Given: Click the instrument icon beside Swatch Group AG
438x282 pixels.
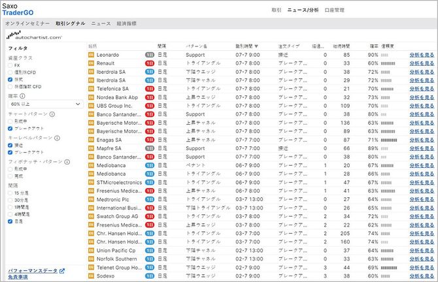Looking at the screenshot, I should pos(91,217).
